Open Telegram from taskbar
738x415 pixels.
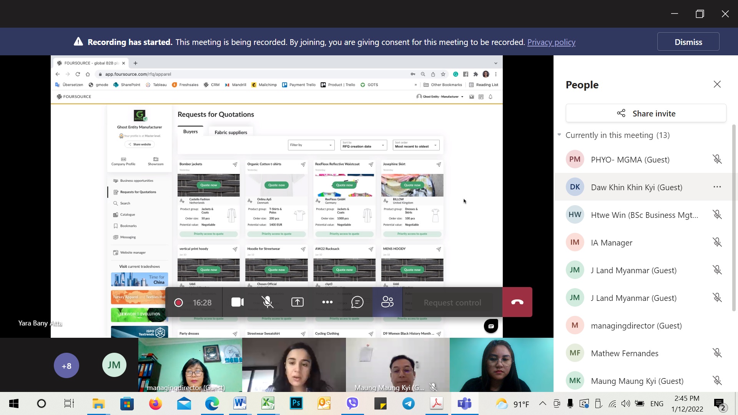(x=408, y=403)
